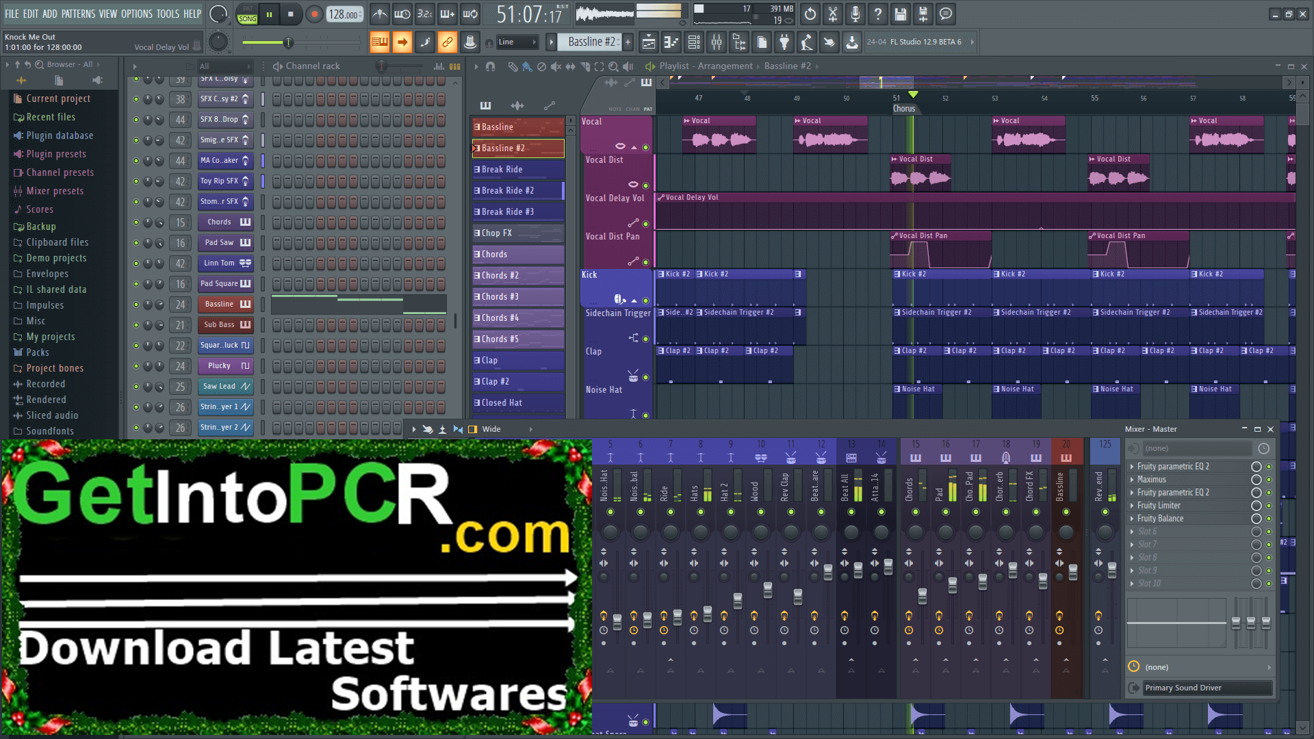Select the playlist mute tool
Image resolution: width=1314 pixels, height=739 pixels.
click(556, 66)
